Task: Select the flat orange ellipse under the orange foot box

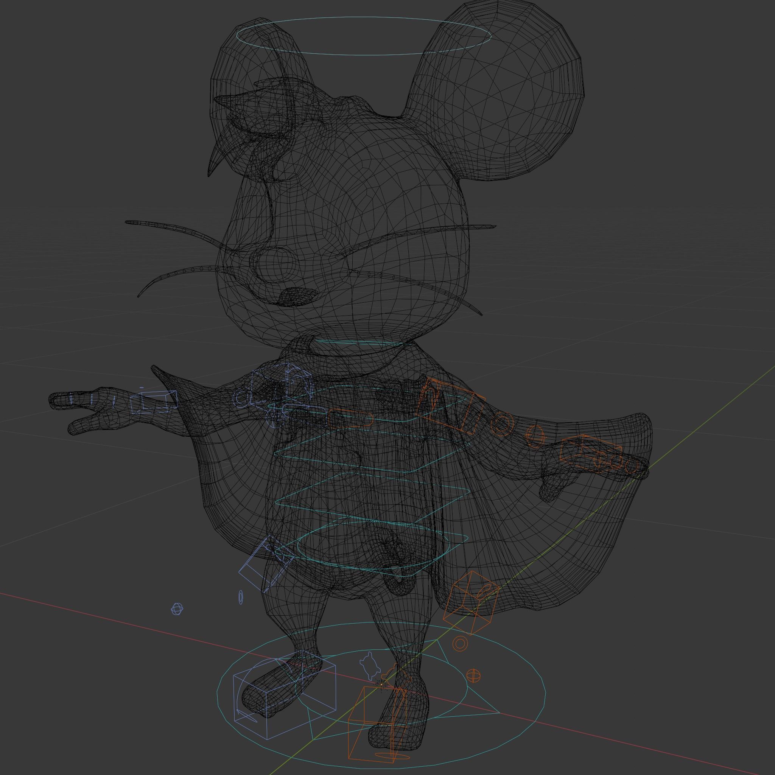Action: point(392,756)
